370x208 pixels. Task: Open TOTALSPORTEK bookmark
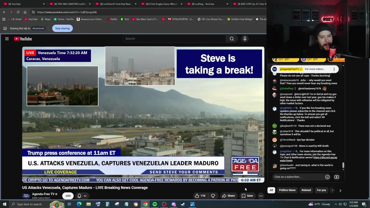180,19
